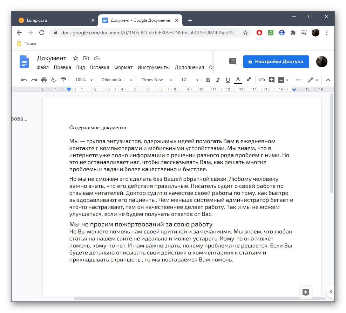Add a comment via the comment icon
The width and height of the screenshot is (346, 313).
271,80
